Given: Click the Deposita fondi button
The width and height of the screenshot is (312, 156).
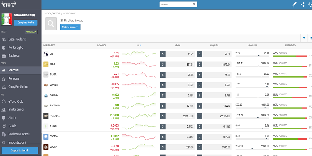Looking at the screenshot, I should click(20, 150).
